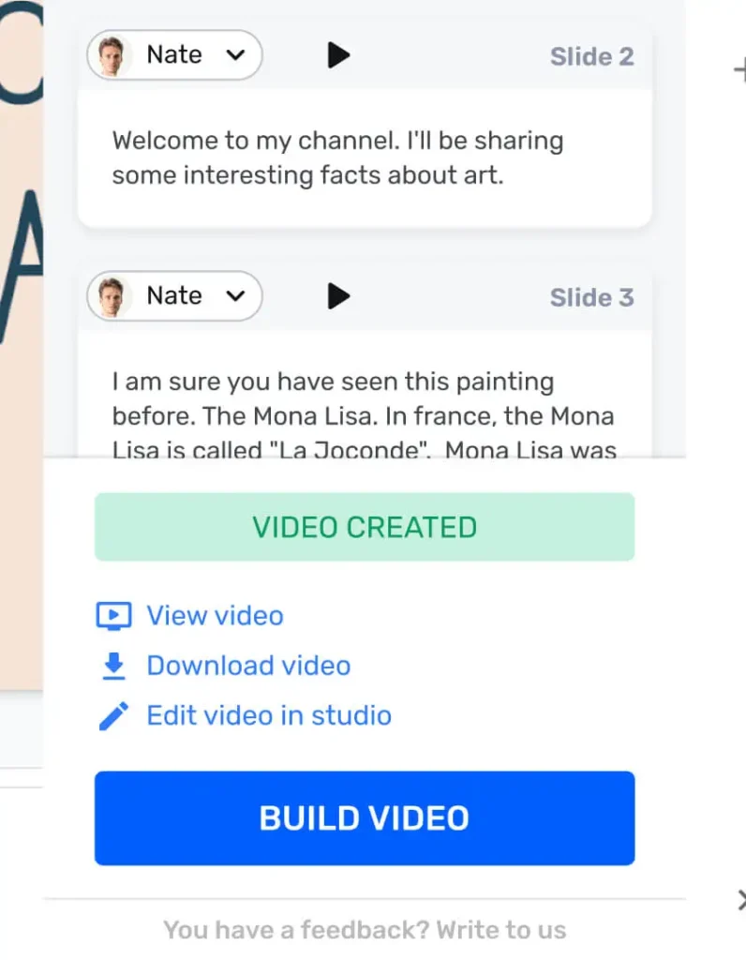Open the Nate voice selector on Slide 3

[175, 297]
